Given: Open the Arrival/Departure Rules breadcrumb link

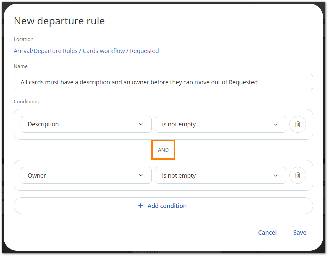Looking at the screenshot, I should click(45, 51).
